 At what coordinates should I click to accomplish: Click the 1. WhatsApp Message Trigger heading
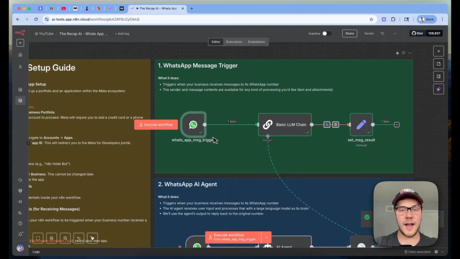[x=198, y=66]
